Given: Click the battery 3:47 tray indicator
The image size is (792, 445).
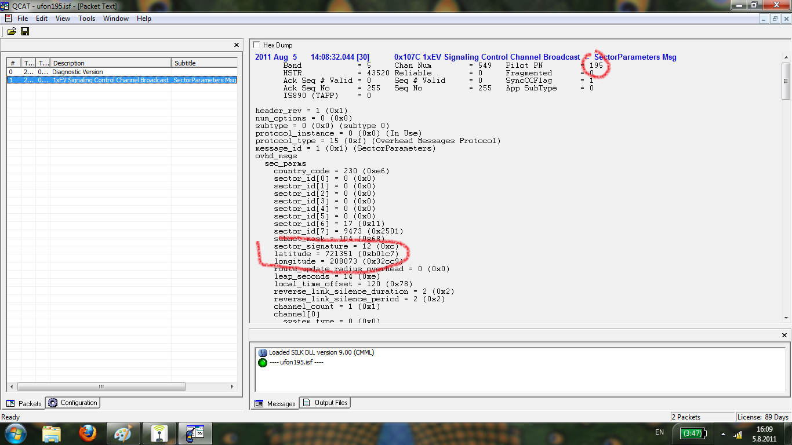Looking at the screenshot, I should 693,433.
